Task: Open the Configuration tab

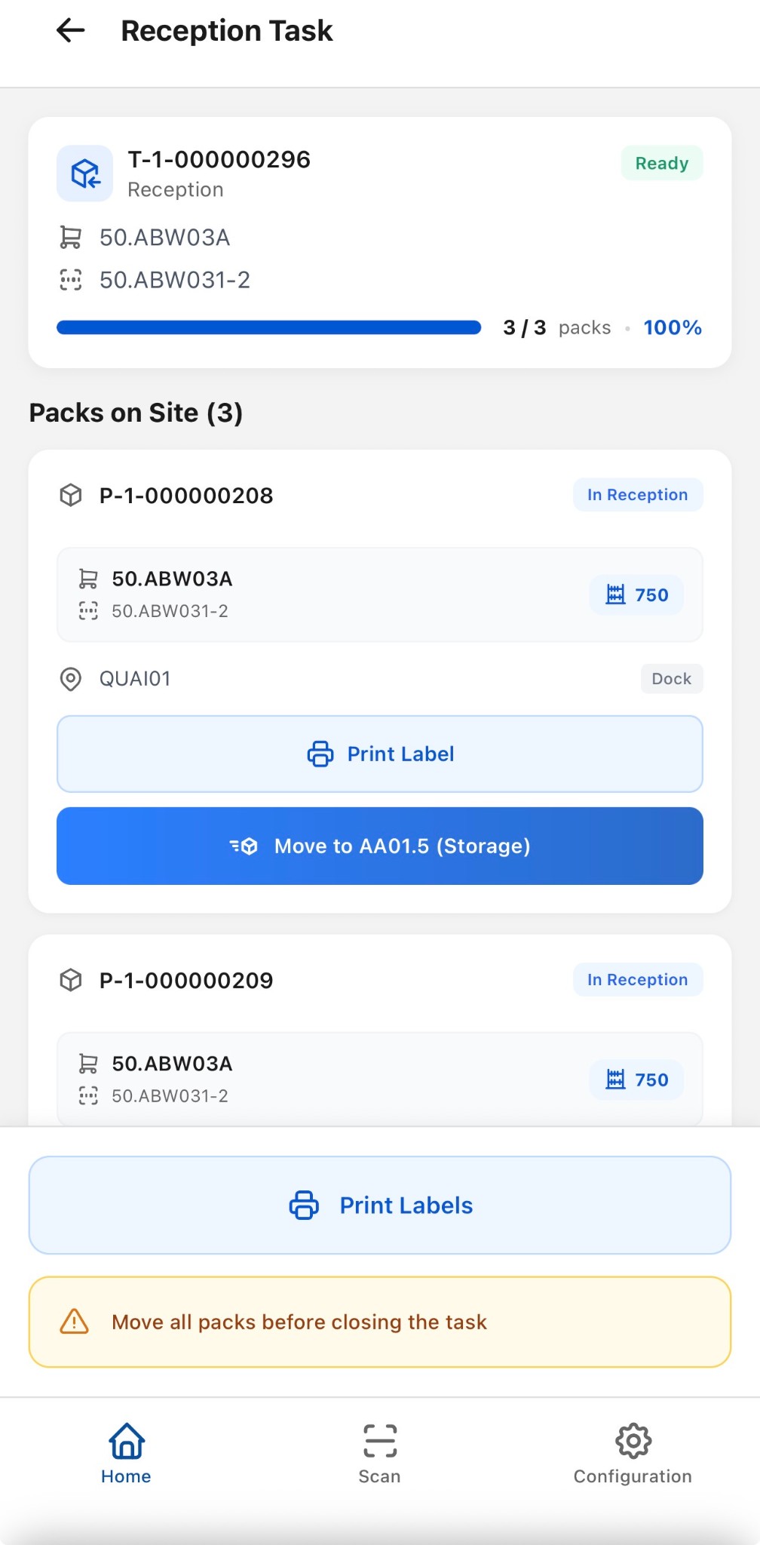Action: click(x=633, y=1454)
